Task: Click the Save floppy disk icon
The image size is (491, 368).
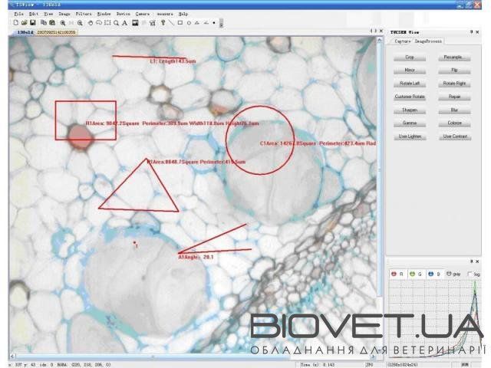Action: click(x=32, y=22)
